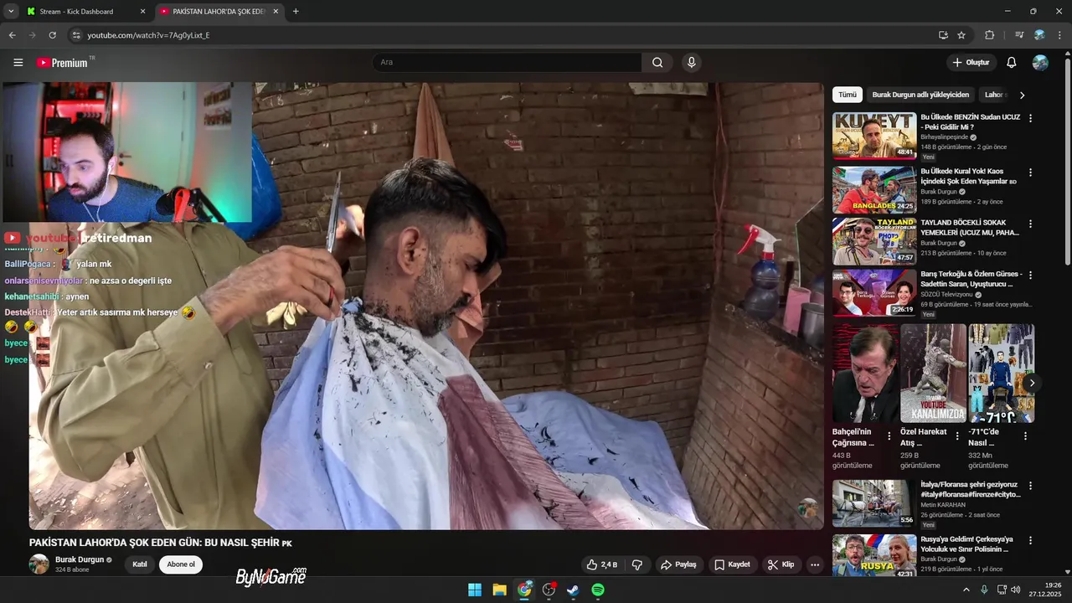The height and width of the screenshot is (603, 1072).
Task: Select the Lahor filter chip
Action: (994, 95)
